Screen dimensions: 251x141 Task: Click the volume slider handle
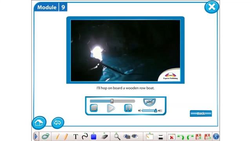(156, 110)
